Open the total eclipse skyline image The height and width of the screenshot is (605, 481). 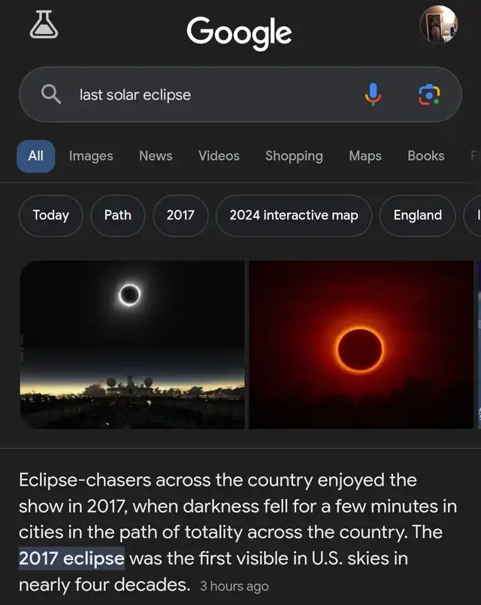point(132,344)
